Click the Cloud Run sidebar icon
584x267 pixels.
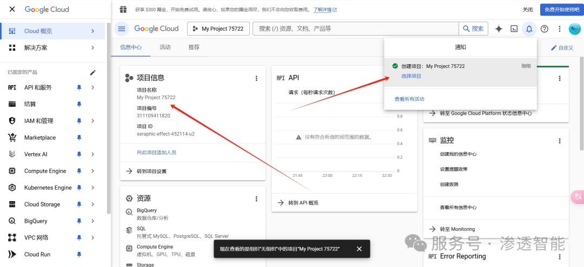[x=12, y=255]
